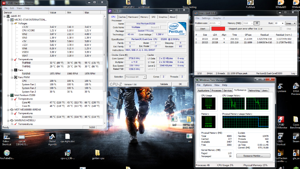Viewport: 300px width, 169px height.
Task: Open the GRID shortcut icon
Action: click(281, 139)
